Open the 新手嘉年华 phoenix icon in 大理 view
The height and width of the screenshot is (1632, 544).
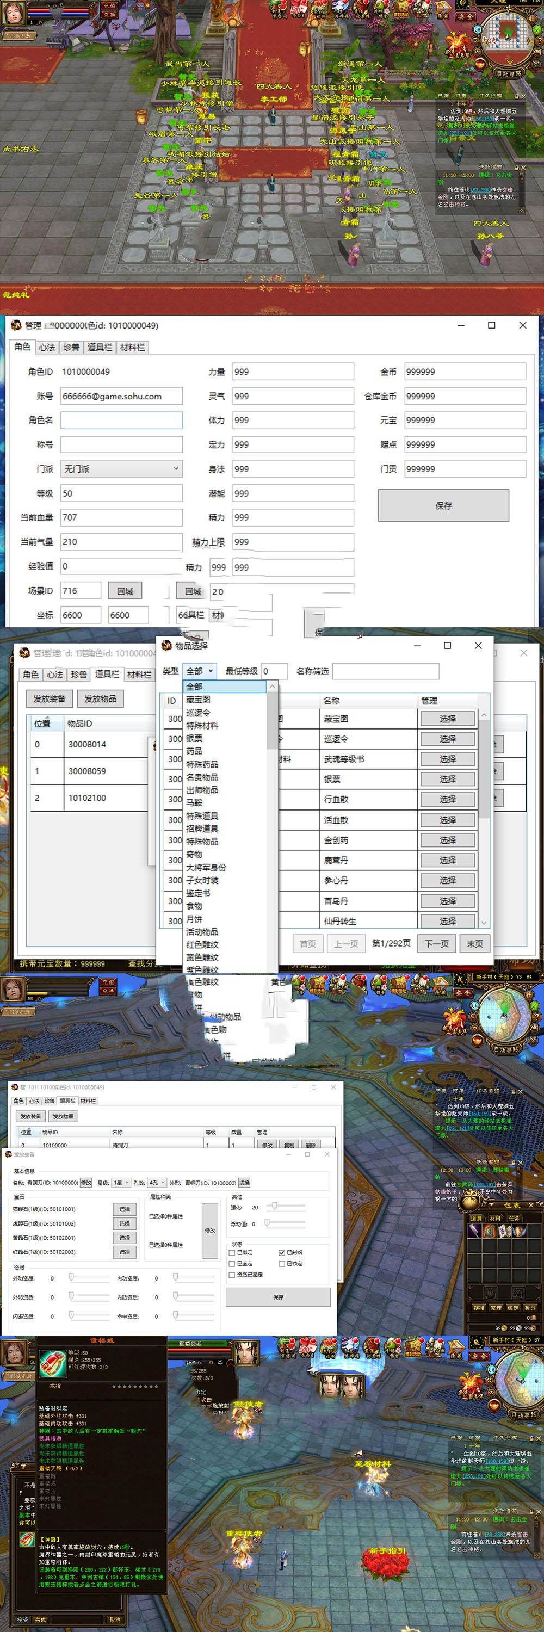pos(458,46)
